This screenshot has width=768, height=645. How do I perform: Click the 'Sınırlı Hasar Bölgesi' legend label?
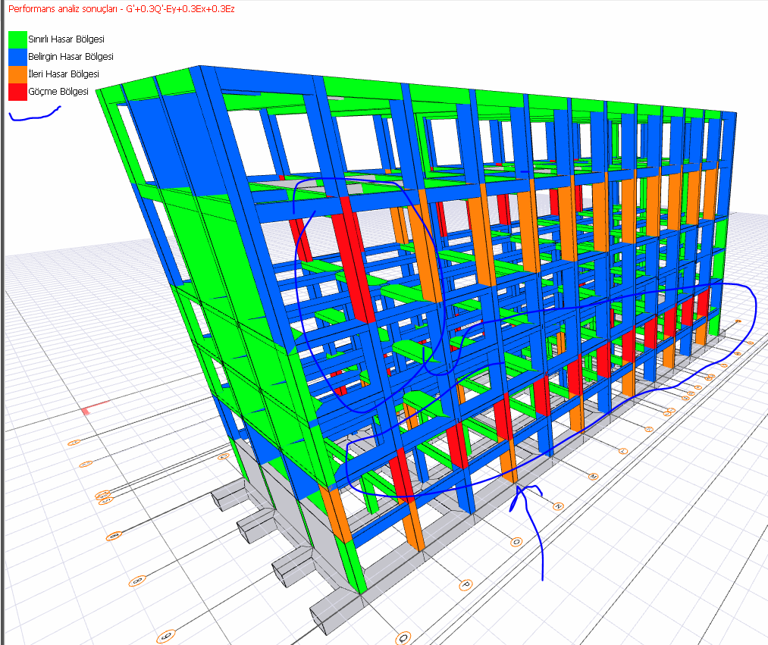point(66,39)
